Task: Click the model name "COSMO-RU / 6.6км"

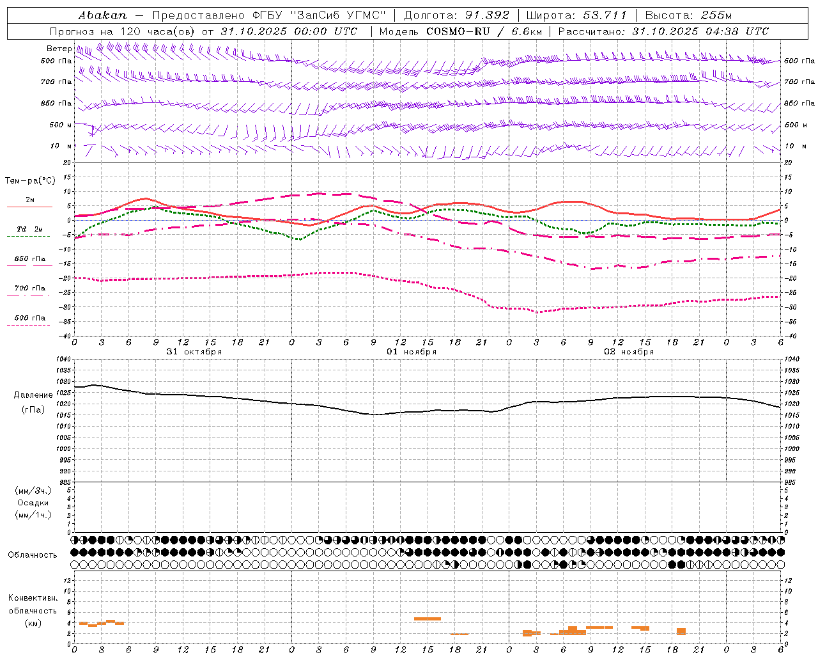Action: coord(484,31)
